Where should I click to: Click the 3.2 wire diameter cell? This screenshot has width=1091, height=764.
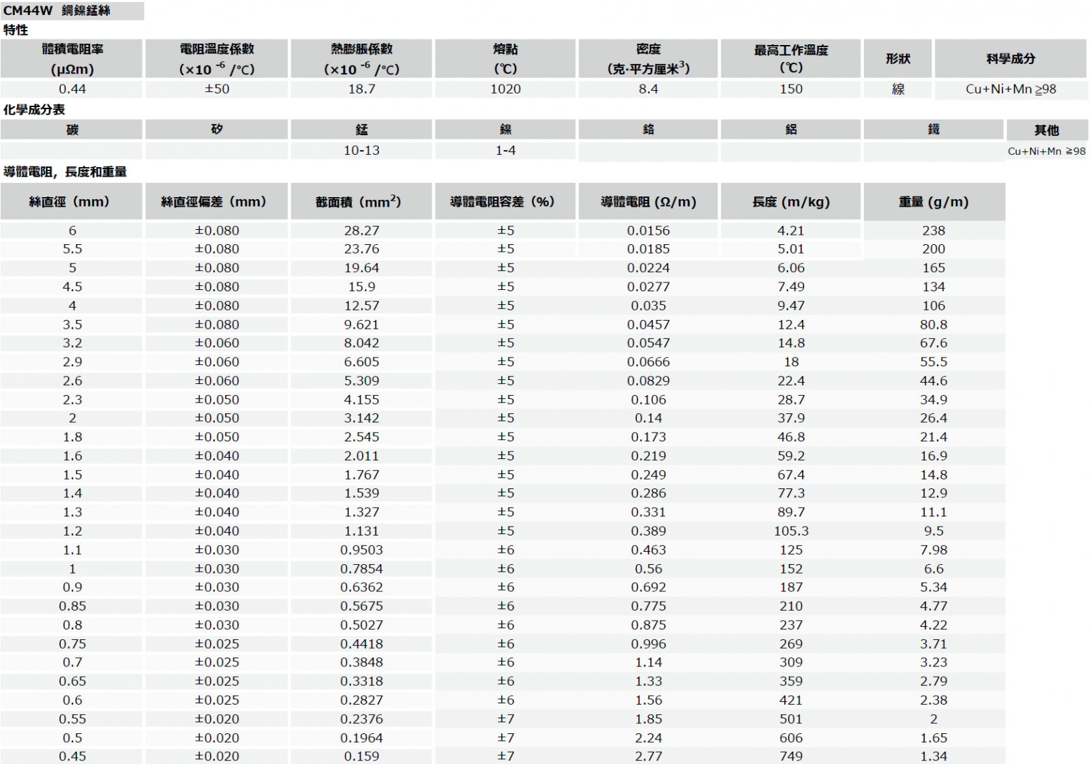click(x=72, y=343)
